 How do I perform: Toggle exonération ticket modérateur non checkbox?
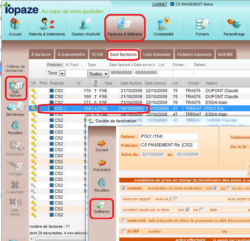(x=215, y=188)
